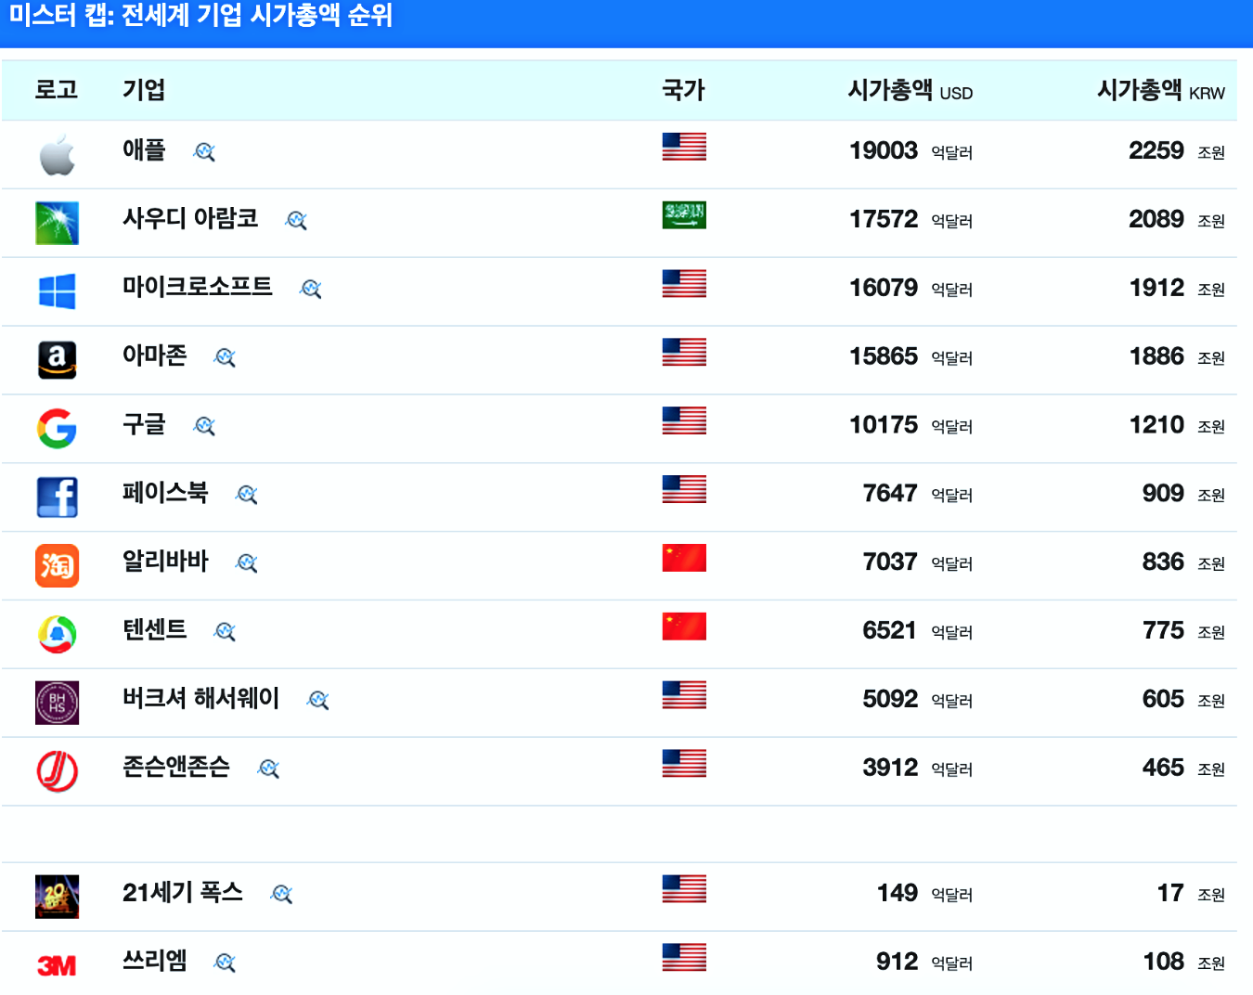Viewport: 1253px width, 995px height.
Task: Click the China flag in 알리바바 row
Action: point(684,558)
